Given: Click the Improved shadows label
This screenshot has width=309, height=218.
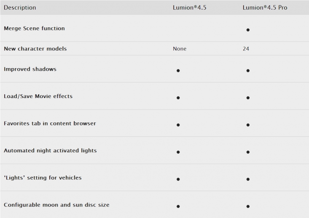Looking at the screenshot, I should 30,69.
